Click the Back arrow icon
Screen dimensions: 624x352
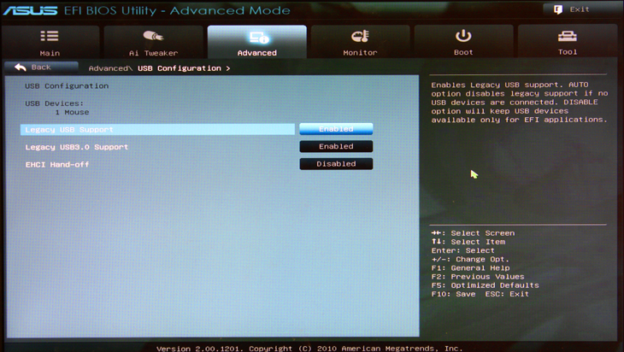(x=21, y=67)
